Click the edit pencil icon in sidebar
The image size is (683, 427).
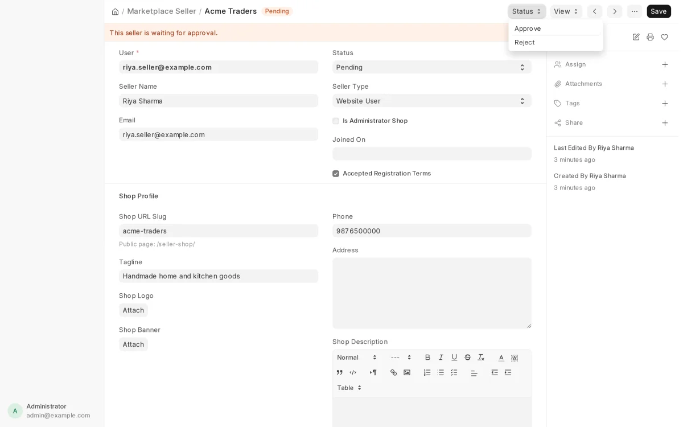click(636, 37)
